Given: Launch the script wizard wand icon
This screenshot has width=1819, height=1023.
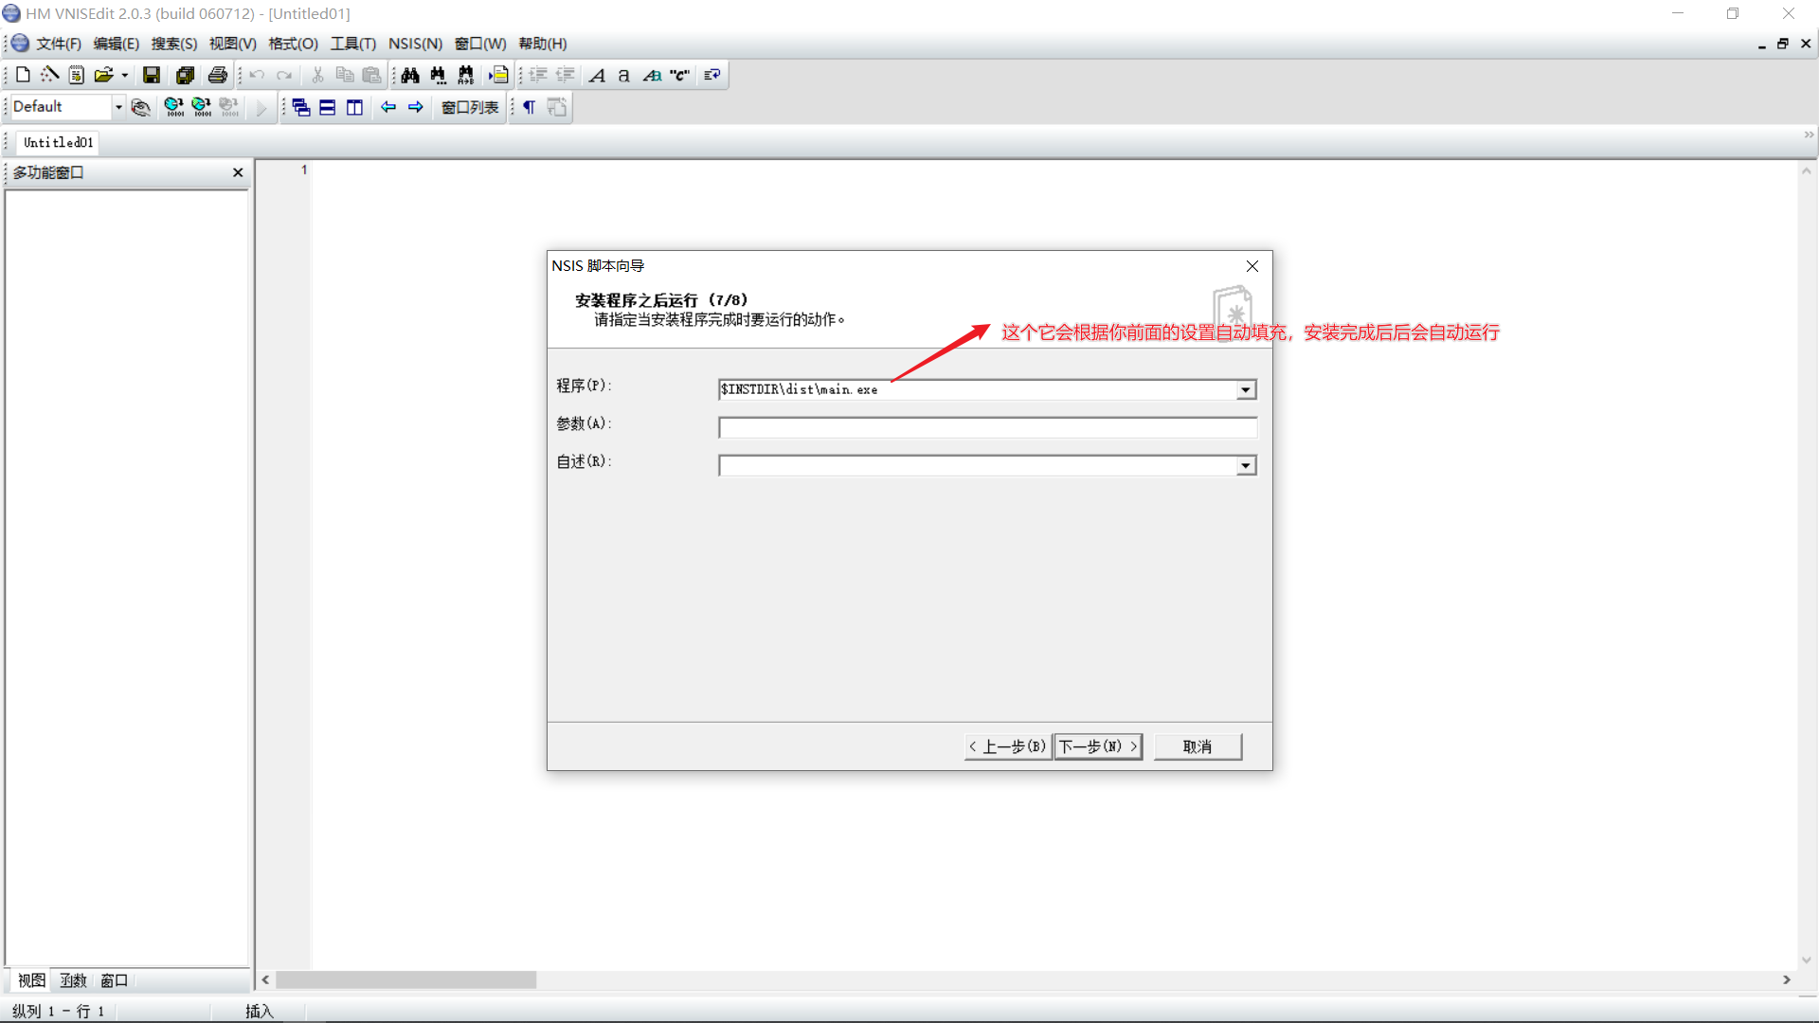Looking at the screenshot, I should (50, 75).
